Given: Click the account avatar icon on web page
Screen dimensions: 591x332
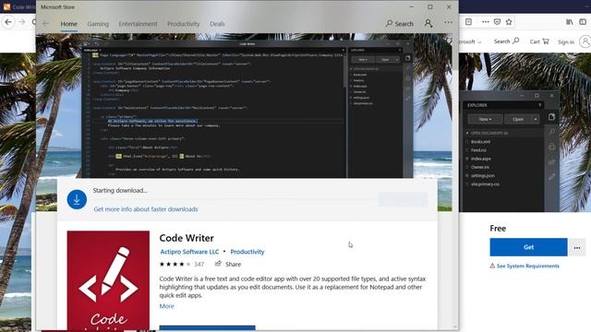Looking at the screenshot, I should [x=585, y=41].
